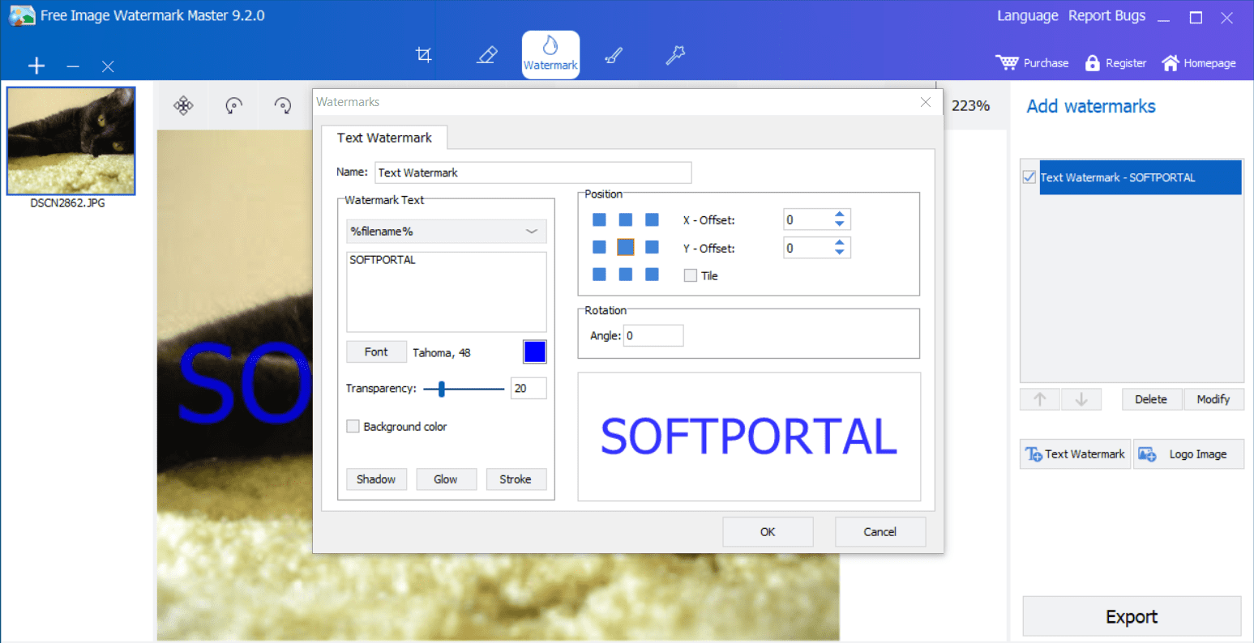Open Glow effect settings
1254x643 pixels.
coord(446,479)
